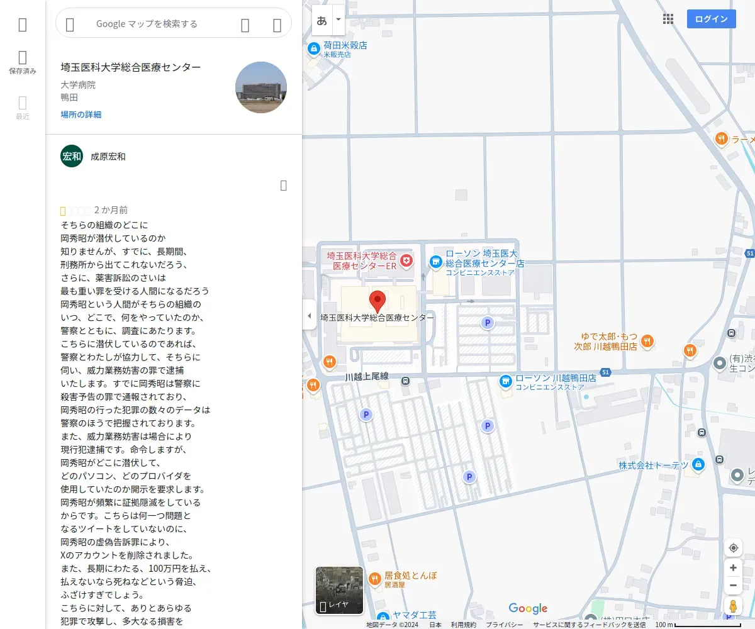Open プライバシー footer link
Viewport: 755px width, 629px height.
(x=504, y=625)
